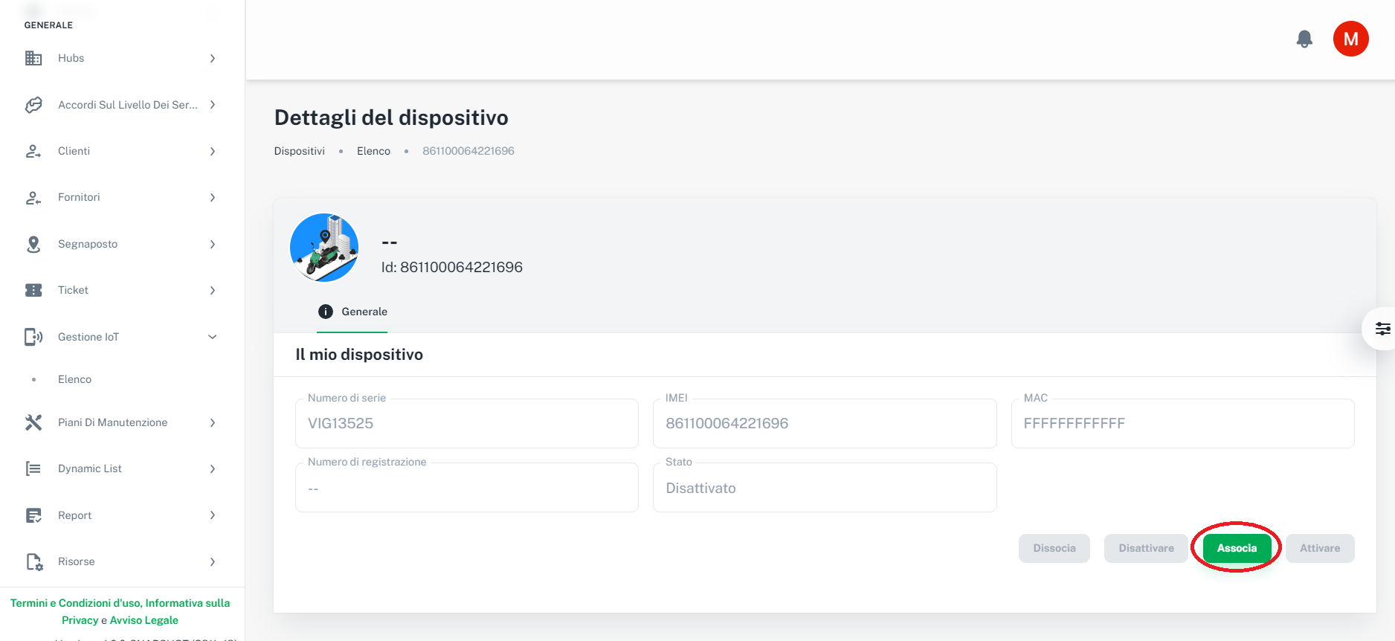This screenshot has width=1395, height=641.
Task: Open Accordi Sul Livello Dei Servizi menu
Action: click(127, 105)
